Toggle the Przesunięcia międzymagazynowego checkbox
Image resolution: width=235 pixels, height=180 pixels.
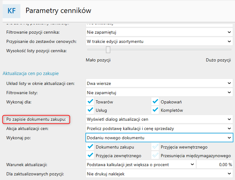click(x=155, y=156)
